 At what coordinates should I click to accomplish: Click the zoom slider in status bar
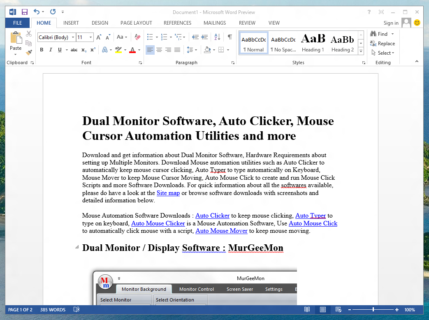(x=373, y=310)
